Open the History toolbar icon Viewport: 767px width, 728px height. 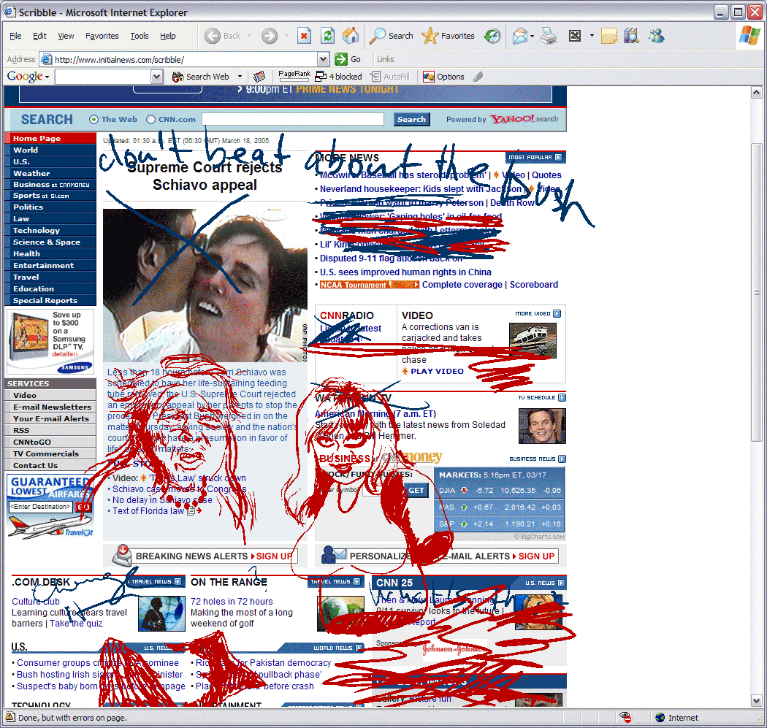click(493, 36)
